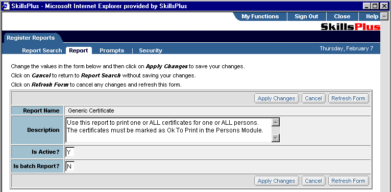Click the Internet Explorer icon in title bar
This screenshot has height=192, width=391.
click(6, 6)
